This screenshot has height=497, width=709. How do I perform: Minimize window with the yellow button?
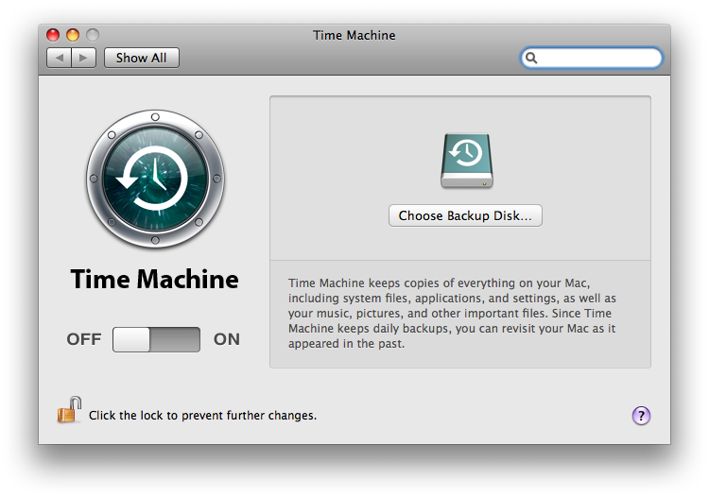click(x=73, y=35)
